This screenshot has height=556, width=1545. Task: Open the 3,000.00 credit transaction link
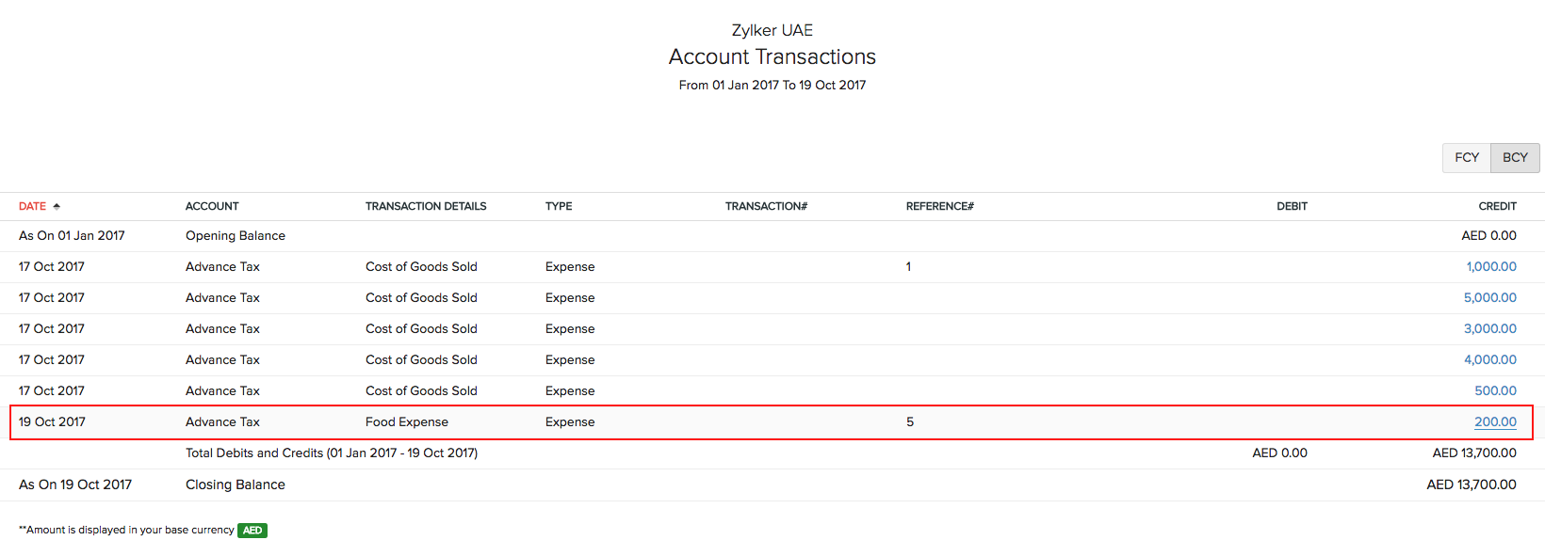[x=1490, y=328]
